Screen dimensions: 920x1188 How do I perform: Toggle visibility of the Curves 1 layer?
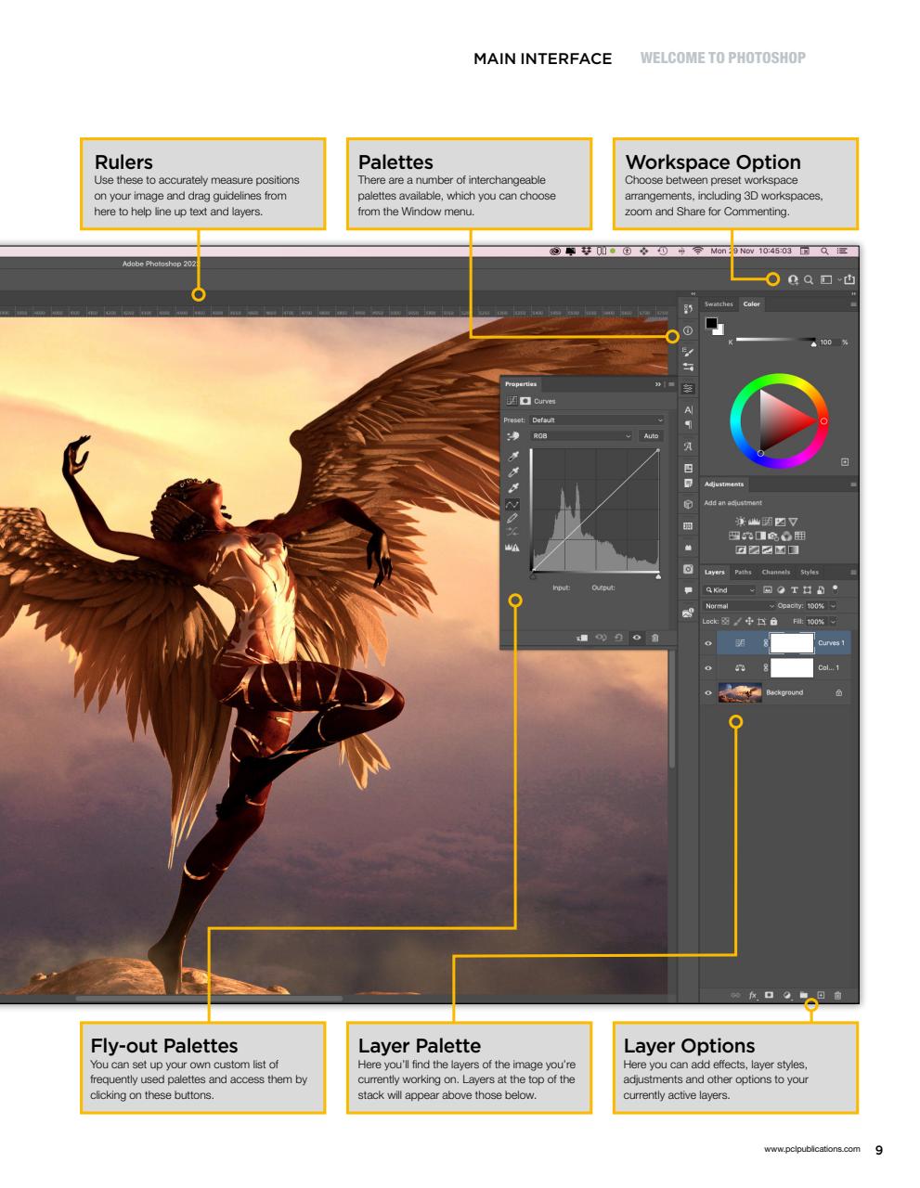point(707,643)
